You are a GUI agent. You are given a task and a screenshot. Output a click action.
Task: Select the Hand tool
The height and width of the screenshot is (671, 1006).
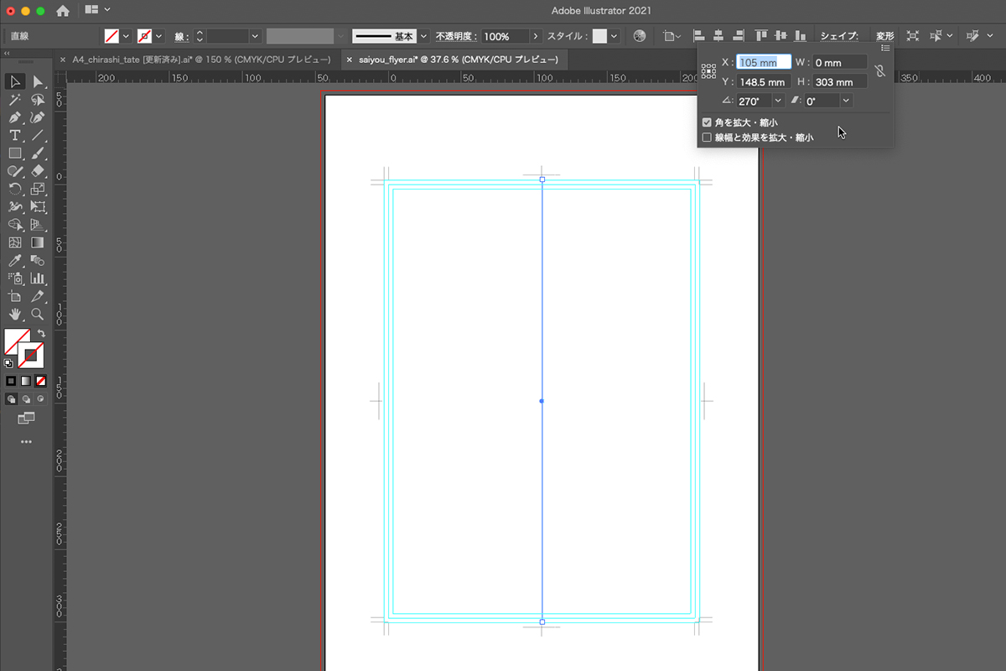[15, 315]
